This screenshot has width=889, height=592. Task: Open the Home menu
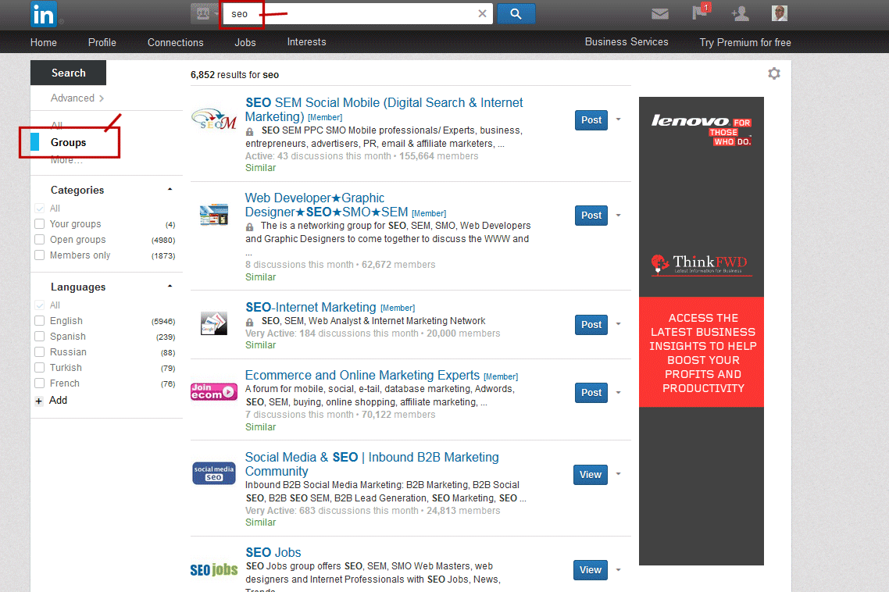point(44,42)
